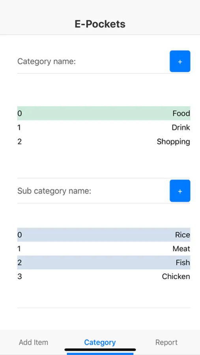The image size is (200, 355).
Task: Tap the black home indicator bar
Action: coord(100,350)
